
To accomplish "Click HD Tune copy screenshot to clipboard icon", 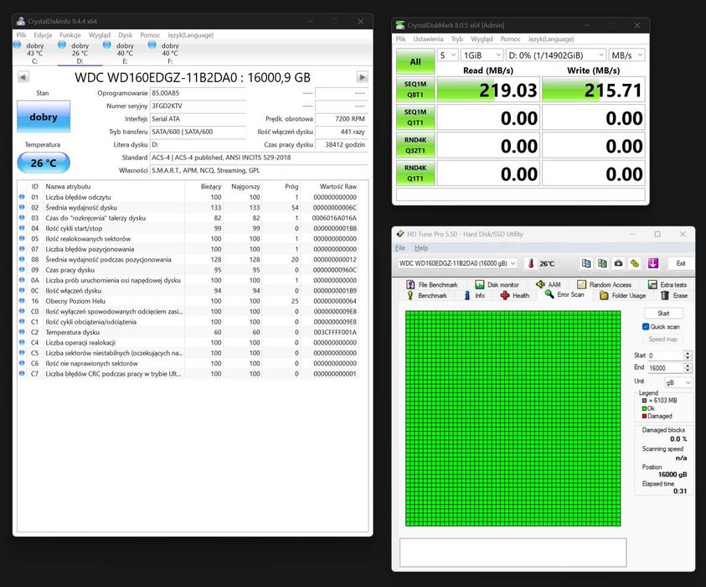I will [x=602, y=263].
